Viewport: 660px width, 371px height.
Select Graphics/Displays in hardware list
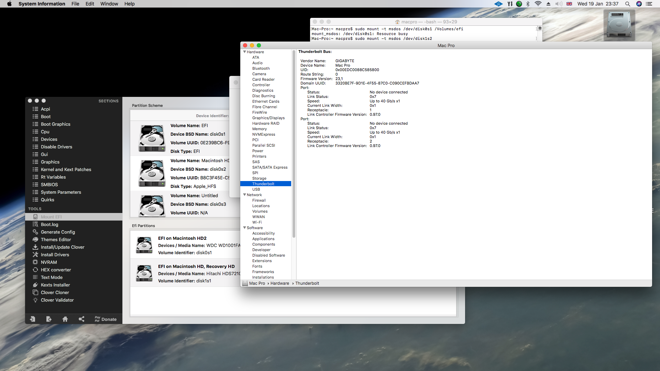268,118
